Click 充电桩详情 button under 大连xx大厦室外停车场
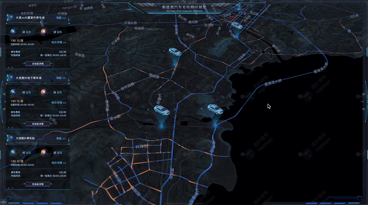The height and width of the screenshot is (205, 368). coord(38,64)
